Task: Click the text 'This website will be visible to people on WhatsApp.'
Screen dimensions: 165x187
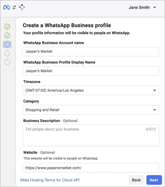Action: 61,158
